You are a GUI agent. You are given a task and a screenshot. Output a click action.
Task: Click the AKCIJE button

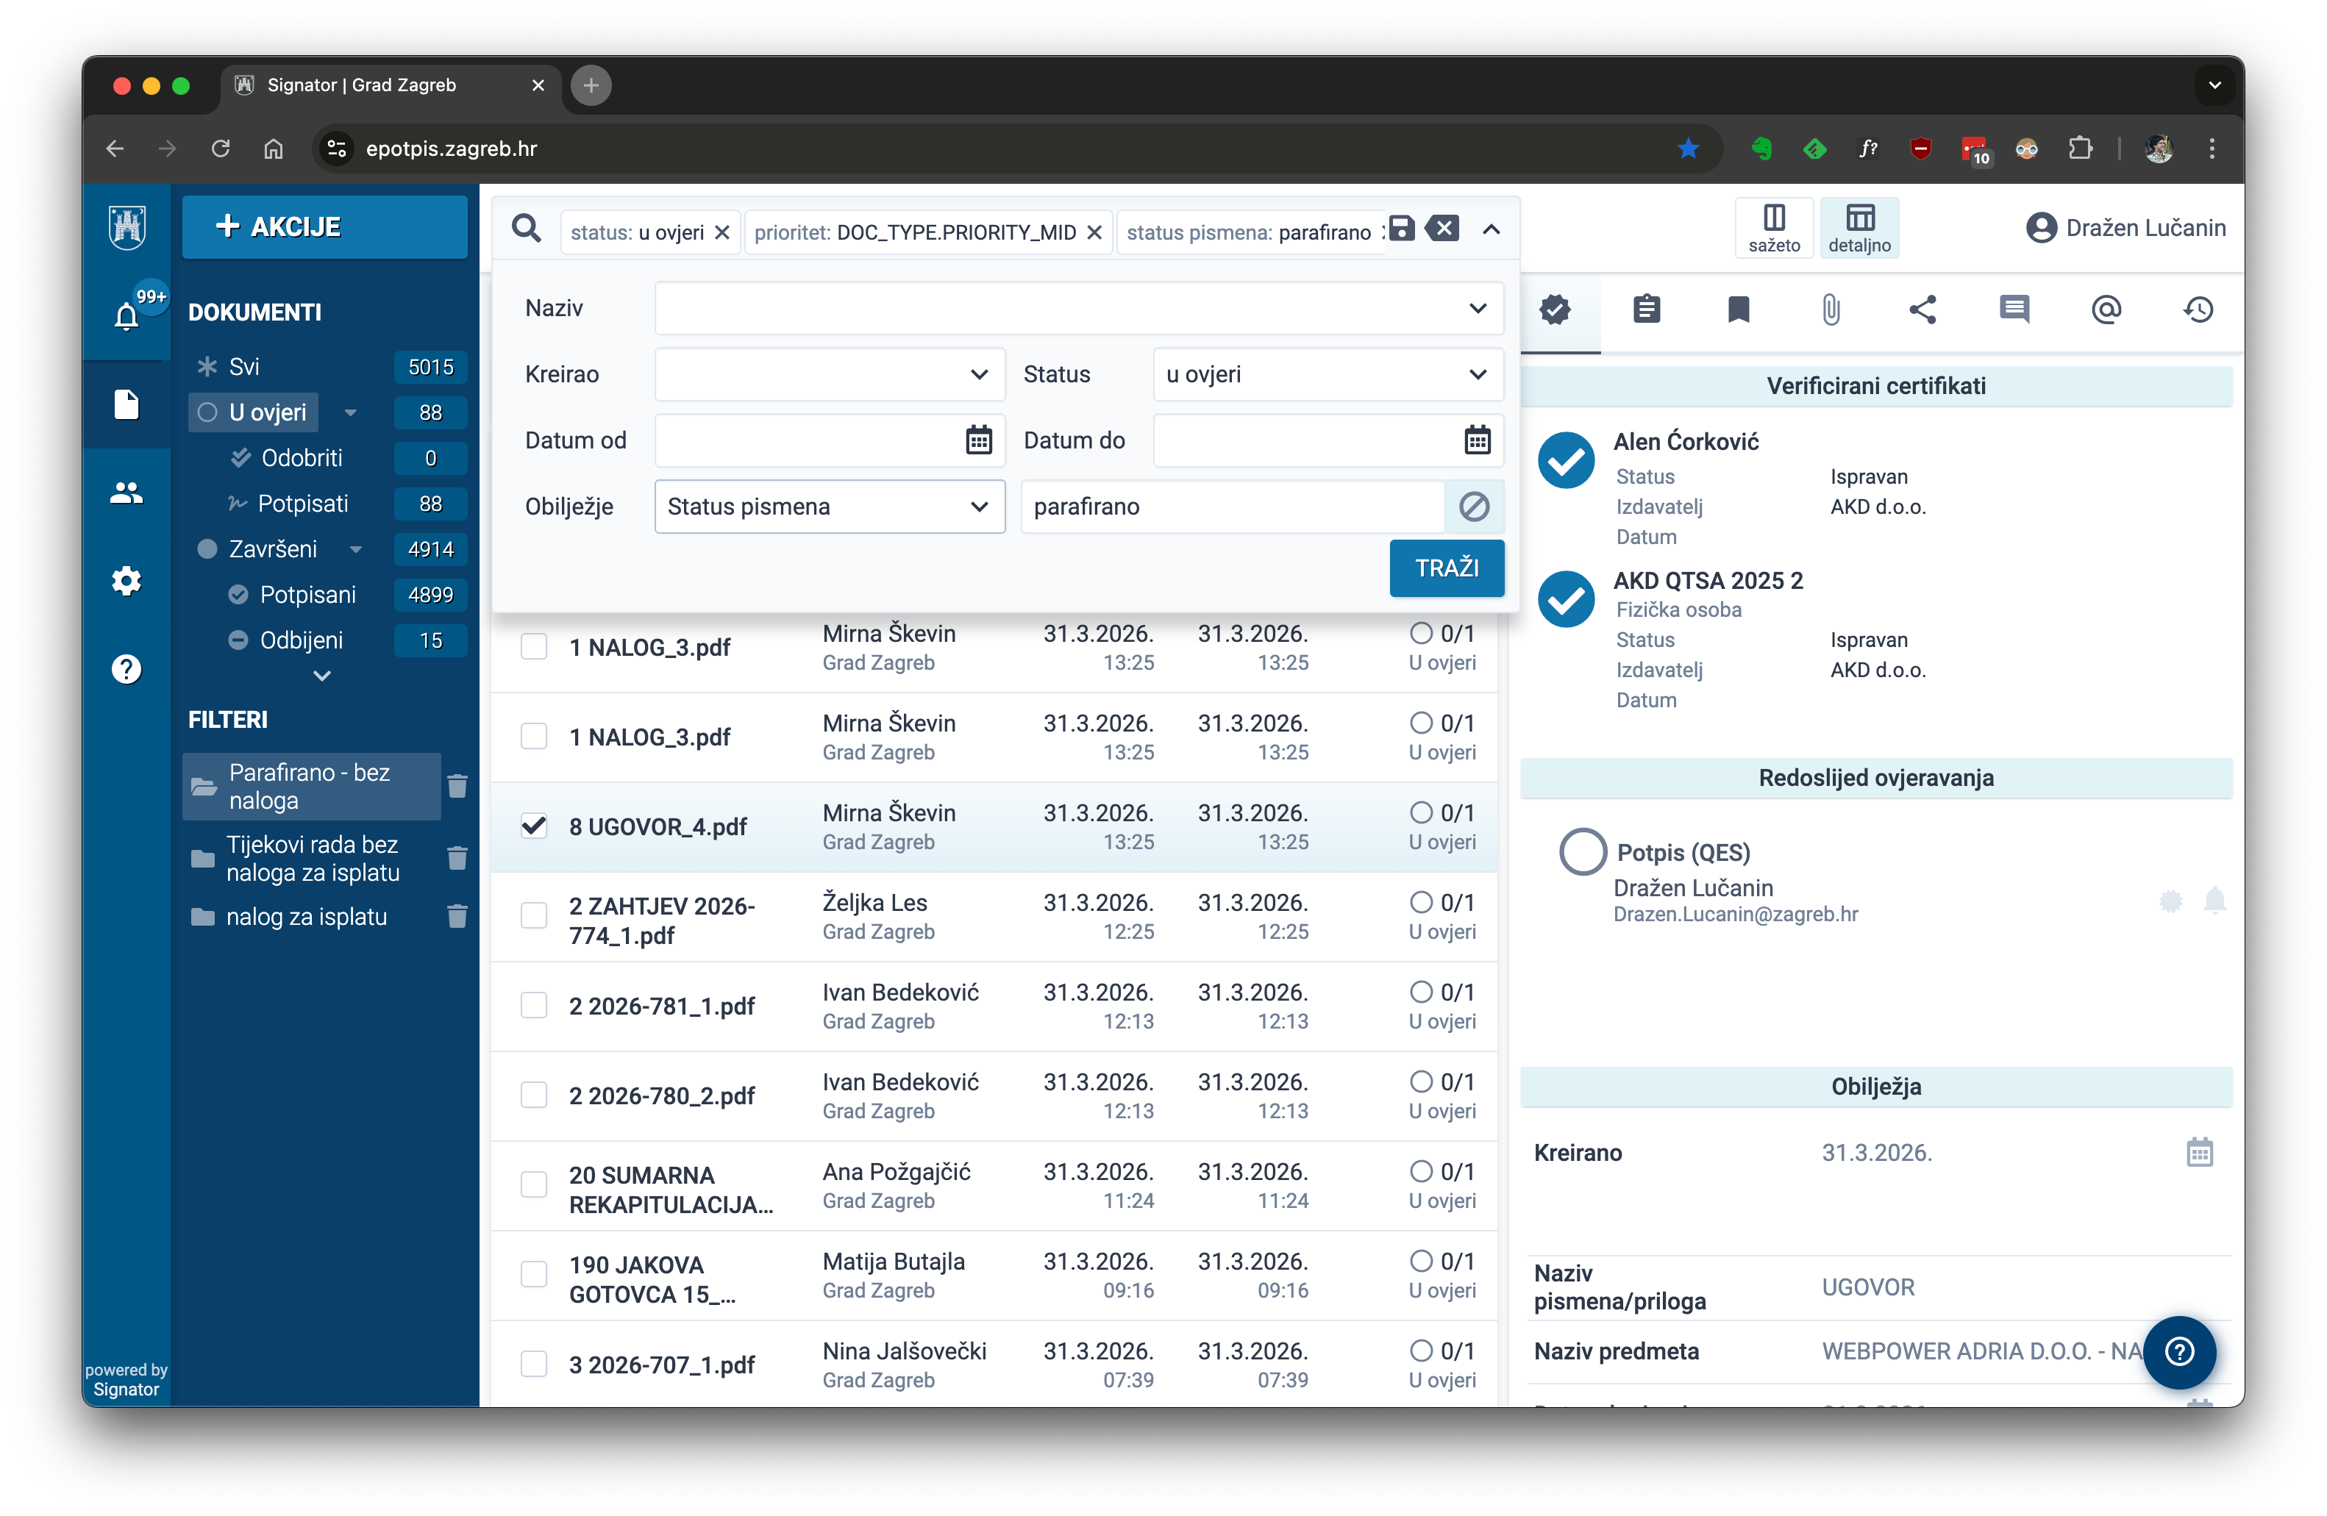[324, 226]
